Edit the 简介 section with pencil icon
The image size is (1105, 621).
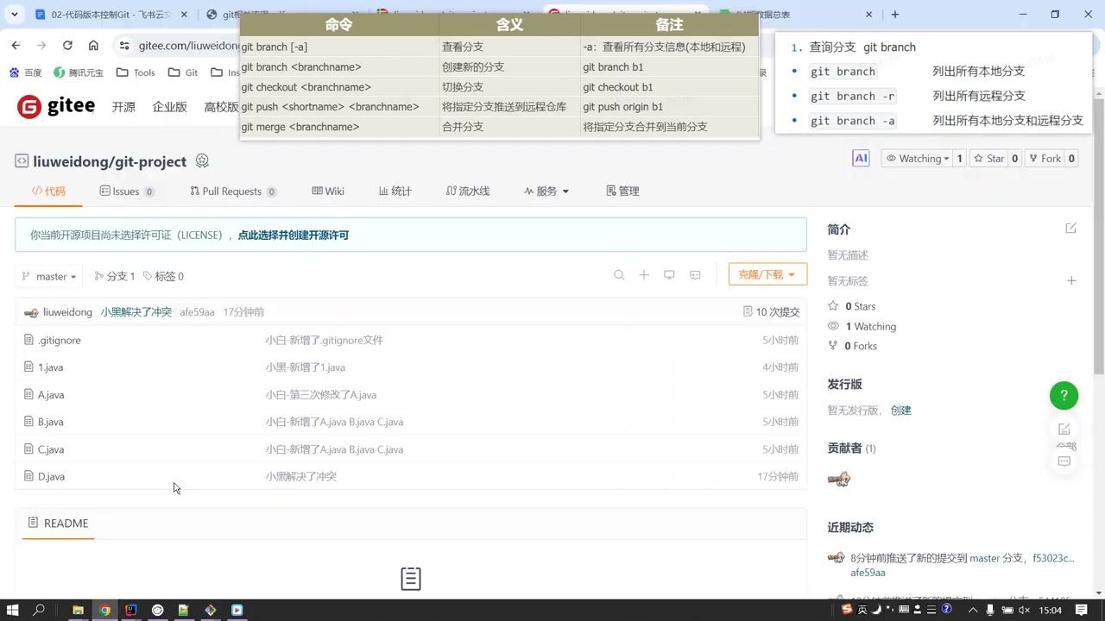point(1070,229)
